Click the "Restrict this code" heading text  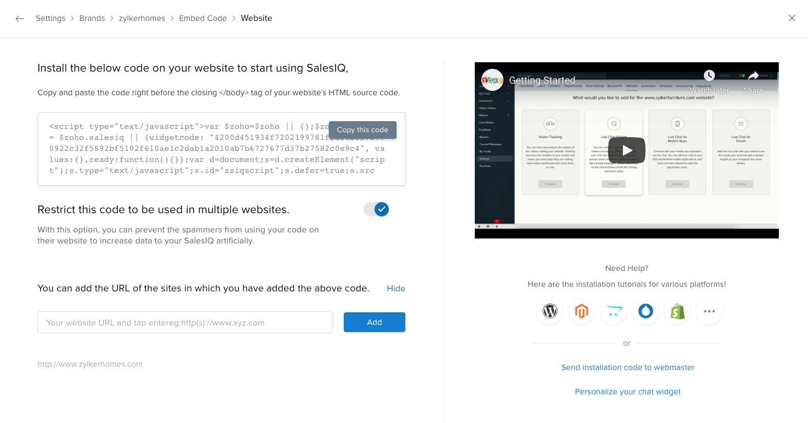(164, 210)
